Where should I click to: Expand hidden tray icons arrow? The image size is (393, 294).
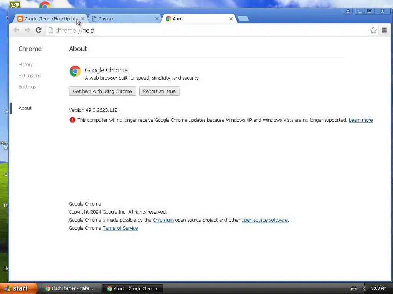364,289
